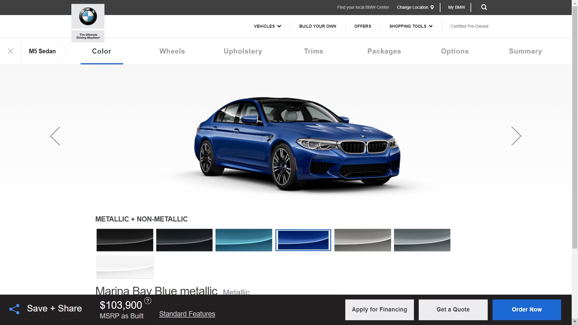The image size is (578, 325).
Task: Click the Order Now button
Action: point(527,309)
